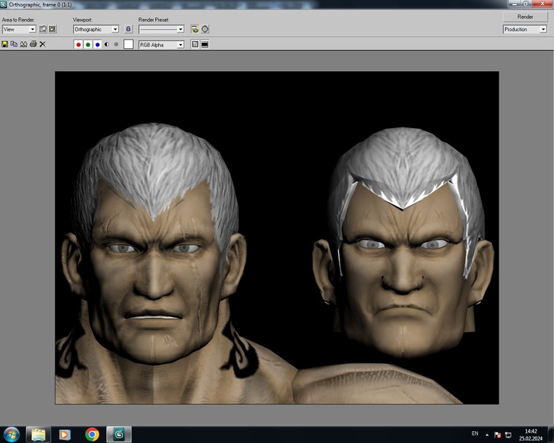This screenshot has height=443, width=554.
Task: Click the Auto Region Selected icon
Action: point(53,29)
